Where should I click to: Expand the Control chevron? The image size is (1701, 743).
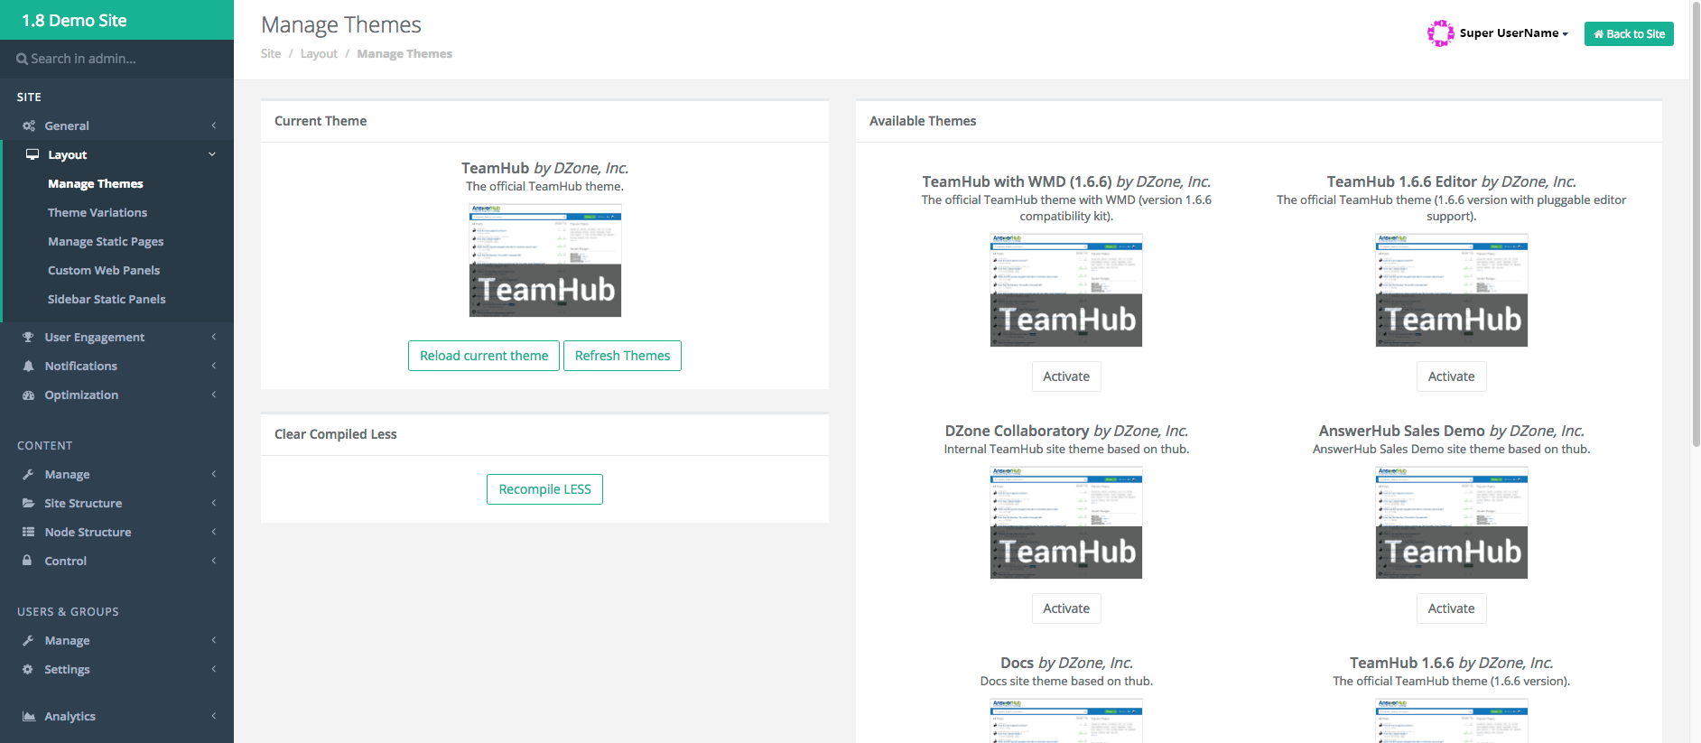(214, 561)
